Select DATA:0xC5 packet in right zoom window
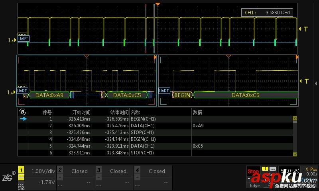 click(x=246, y=95)
